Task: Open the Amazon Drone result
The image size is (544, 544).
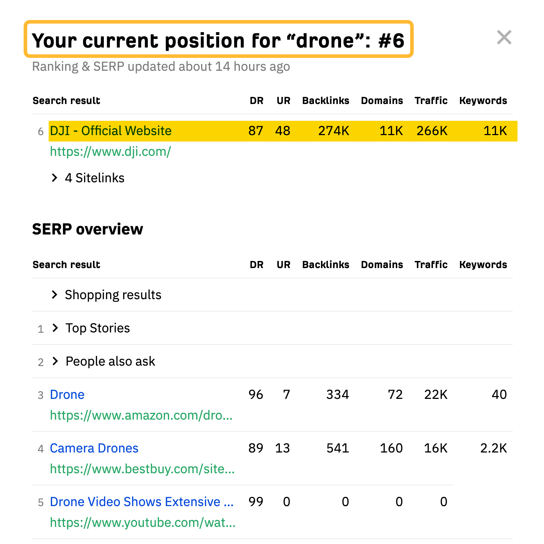Action: 67,394
